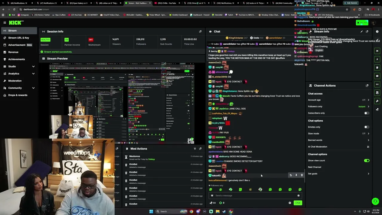This screenshot has width=382, height=215.
Task: Open the Twitch bookmark
Action: 229,15
